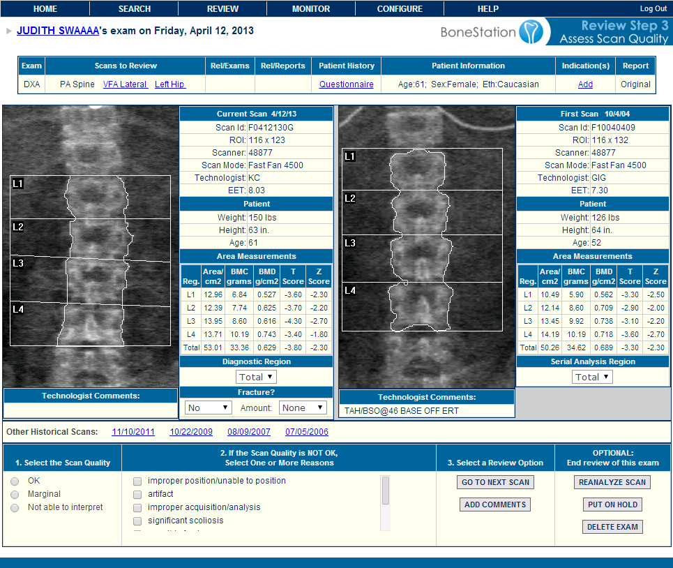Choose Not able to interpret radio button
This screenshot has height=568, width=673.
(15, 508)
